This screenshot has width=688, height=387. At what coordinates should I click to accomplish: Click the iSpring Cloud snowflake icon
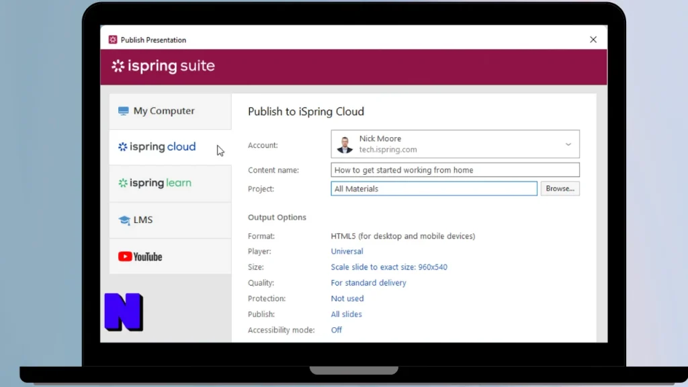(x=123, y=147)
